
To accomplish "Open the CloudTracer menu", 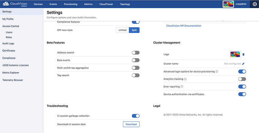I will tap(106, 4).
